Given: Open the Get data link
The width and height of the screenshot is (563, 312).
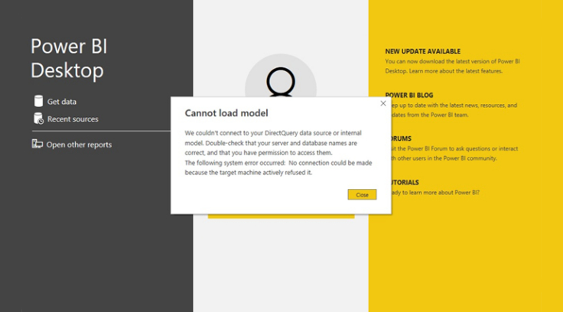Looking at the screenshot, I should tap(62, 102).
